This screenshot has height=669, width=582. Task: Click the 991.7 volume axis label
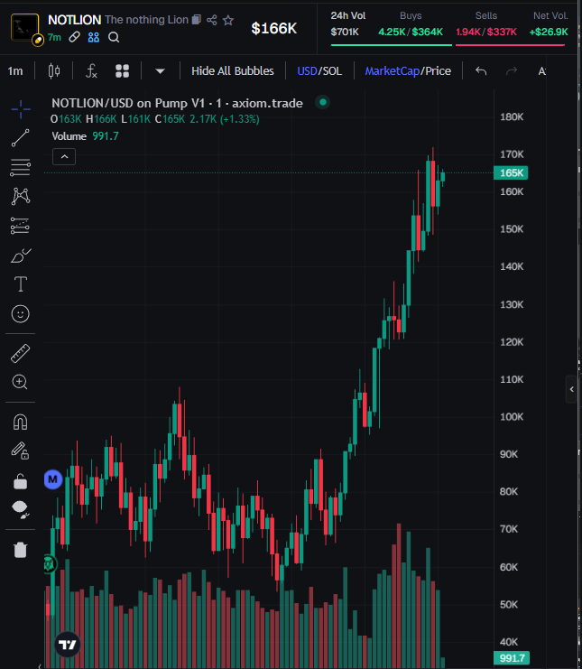(x=512, y=658)
